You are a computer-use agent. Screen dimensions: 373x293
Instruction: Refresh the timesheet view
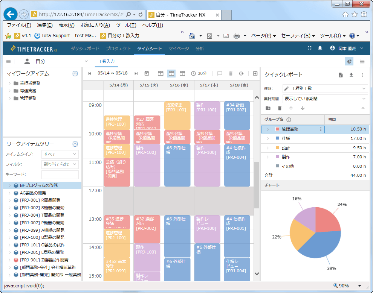(241, 73)
